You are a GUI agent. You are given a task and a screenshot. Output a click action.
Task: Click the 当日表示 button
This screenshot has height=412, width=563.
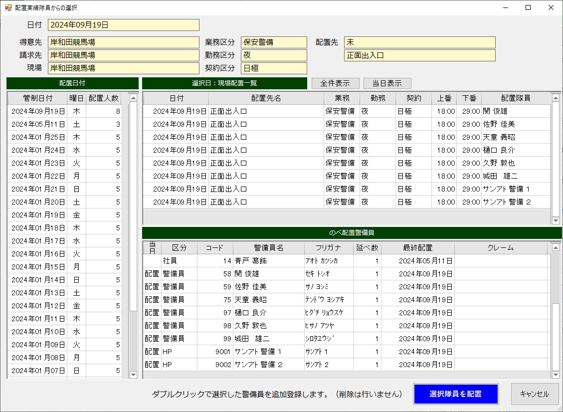[387, 83]
